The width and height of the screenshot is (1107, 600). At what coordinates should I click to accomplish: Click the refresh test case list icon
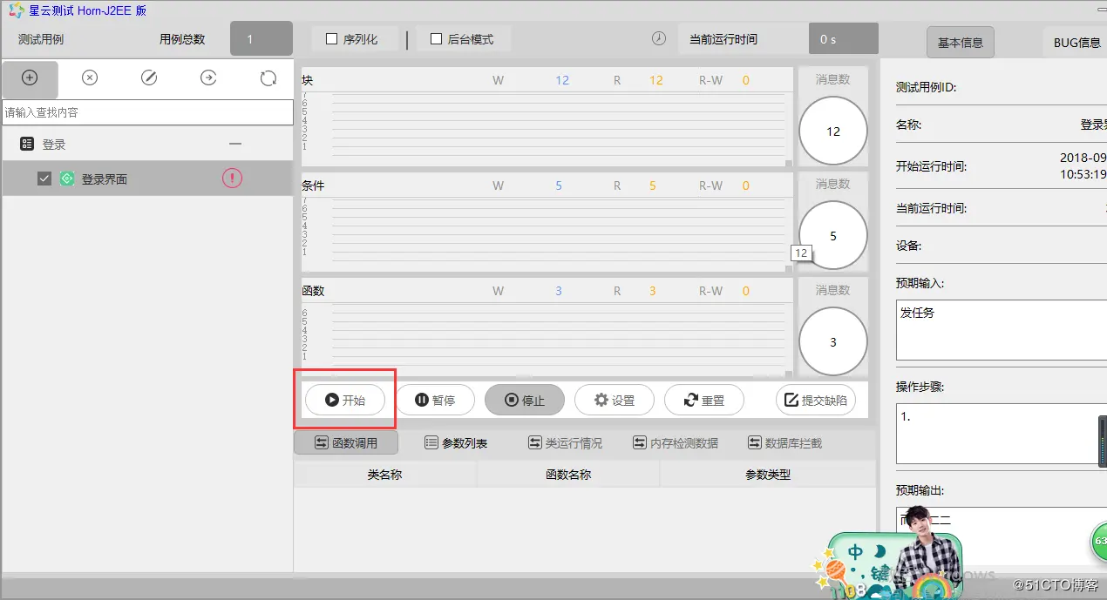pos(268,78)
